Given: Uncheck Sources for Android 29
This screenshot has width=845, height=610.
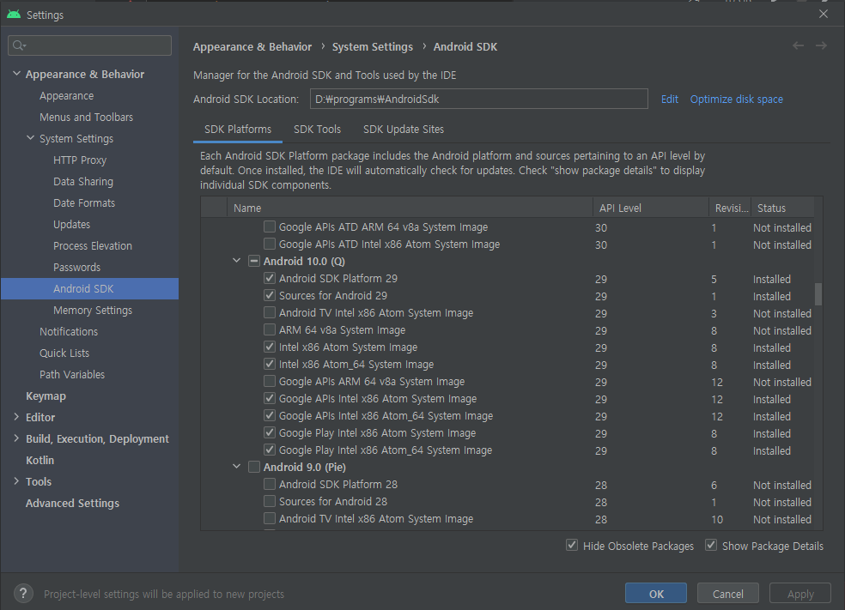Looking at the screenshot, I should (270, 296).
